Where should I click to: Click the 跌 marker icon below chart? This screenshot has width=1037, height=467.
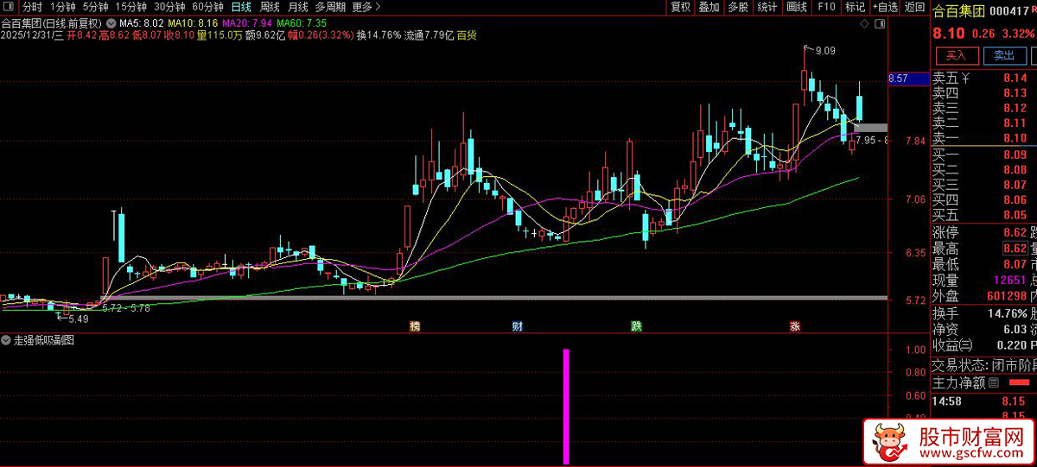point(636,326)
